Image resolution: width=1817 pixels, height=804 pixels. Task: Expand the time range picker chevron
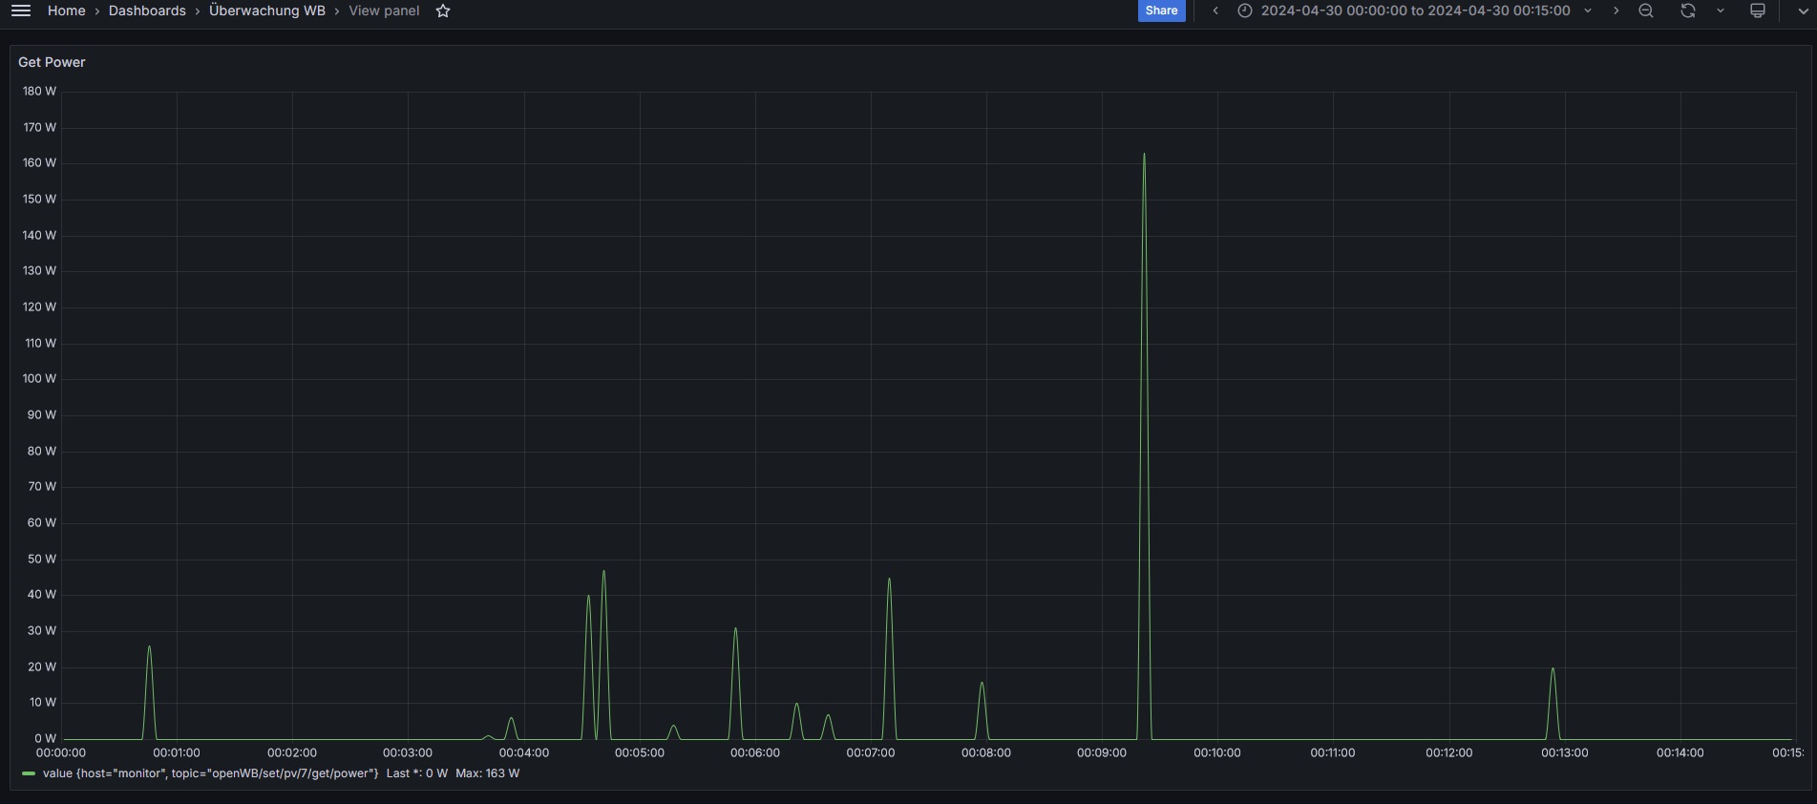pyautogui.click(x=1588, y=11)
